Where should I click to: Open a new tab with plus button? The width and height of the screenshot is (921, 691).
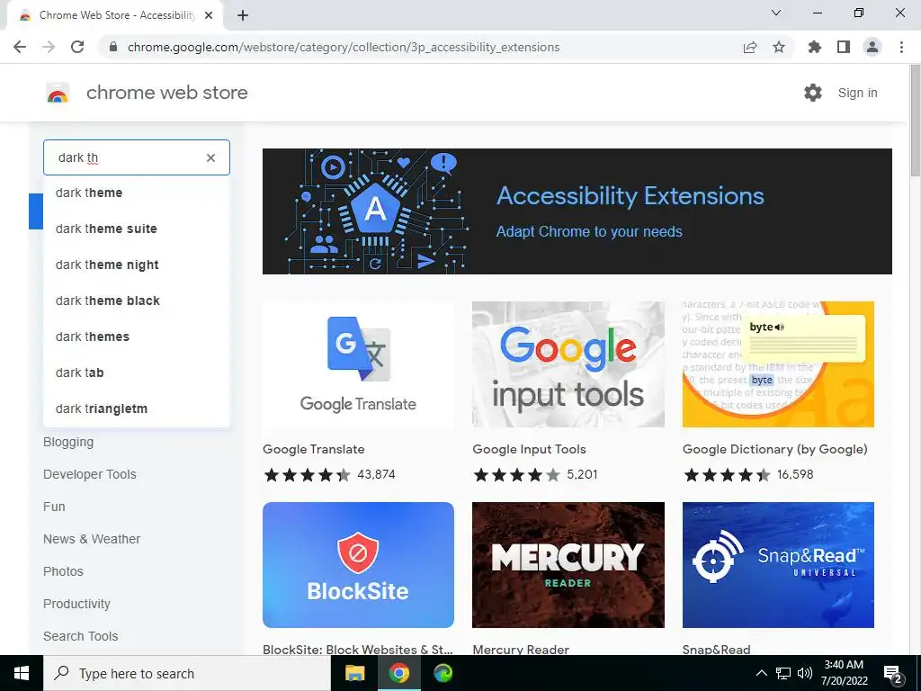[x=243, y=15]
